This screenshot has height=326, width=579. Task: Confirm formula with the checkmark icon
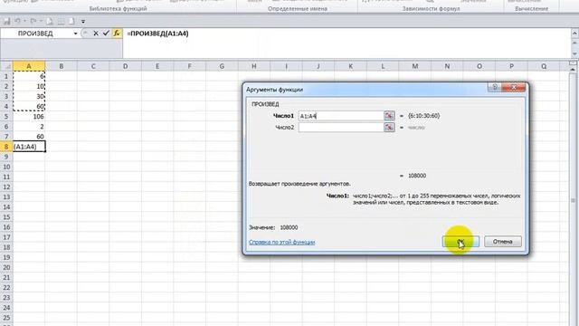(106, 34)
